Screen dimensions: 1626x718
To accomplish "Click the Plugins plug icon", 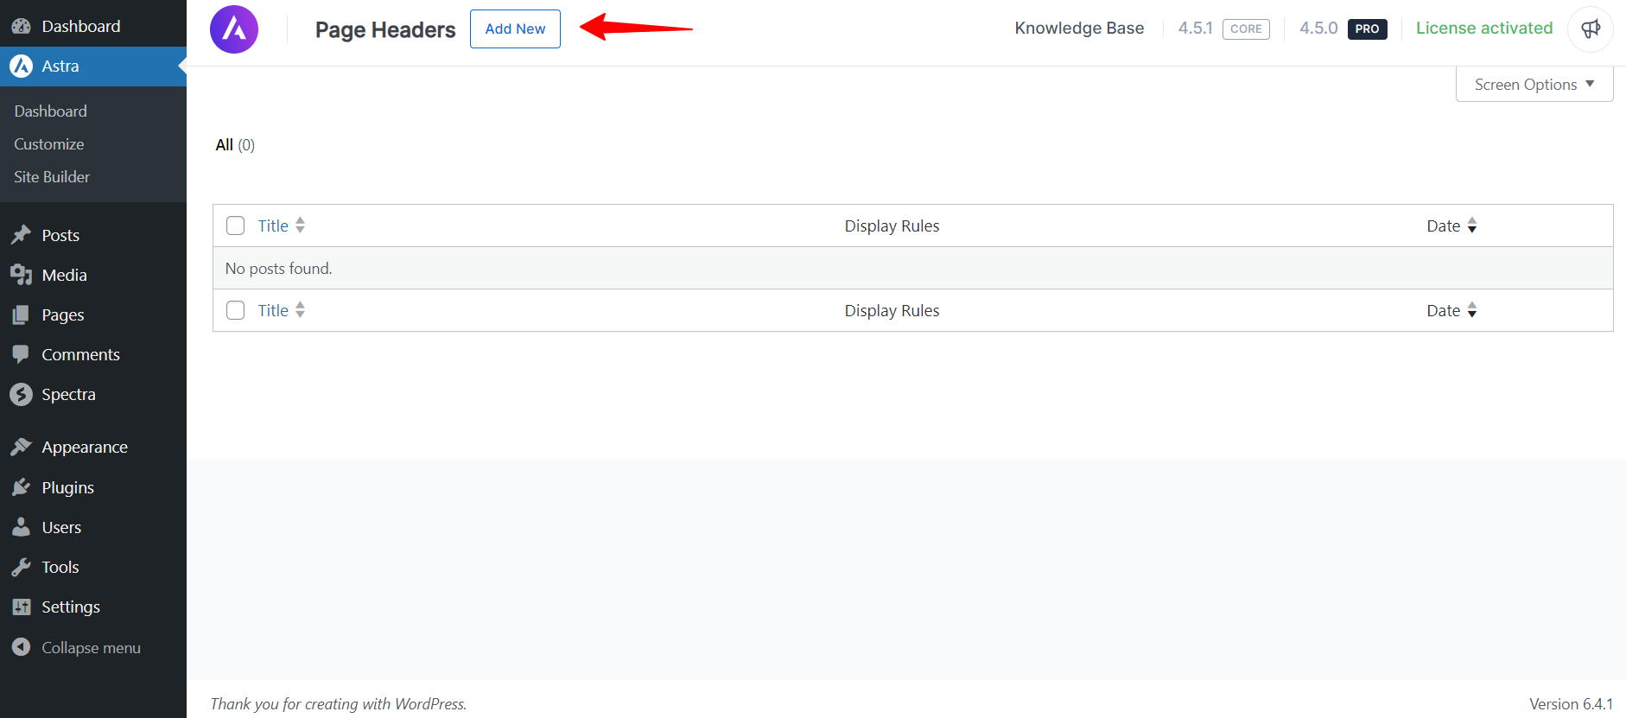I will pos(21,487).
